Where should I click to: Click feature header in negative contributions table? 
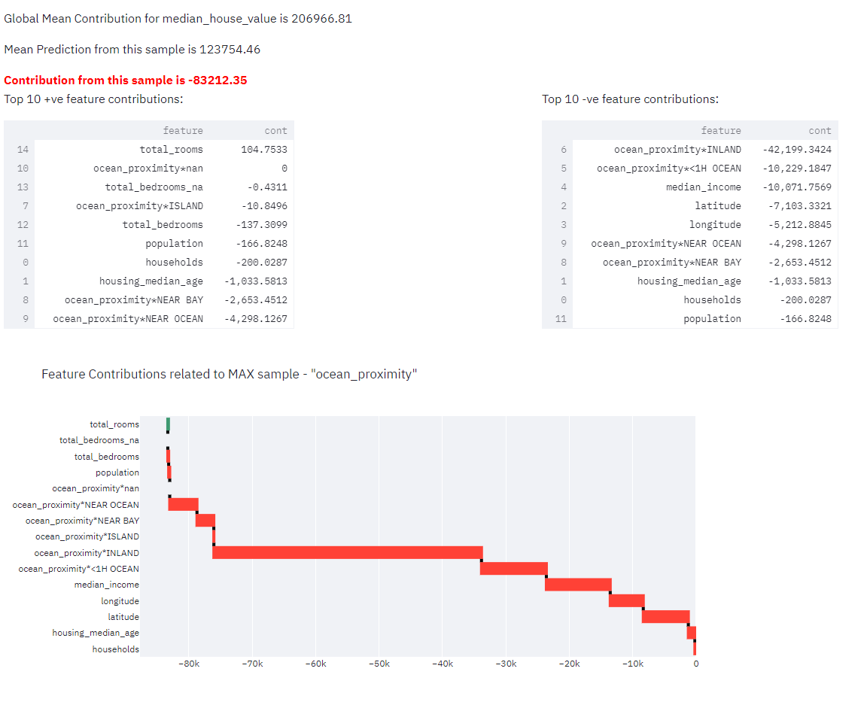[721, 131]
